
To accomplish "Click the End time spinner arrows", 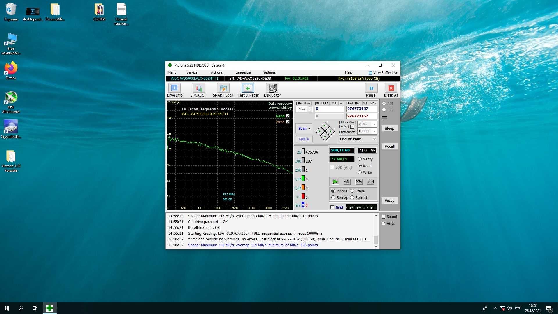I will (x=310, y=109).
